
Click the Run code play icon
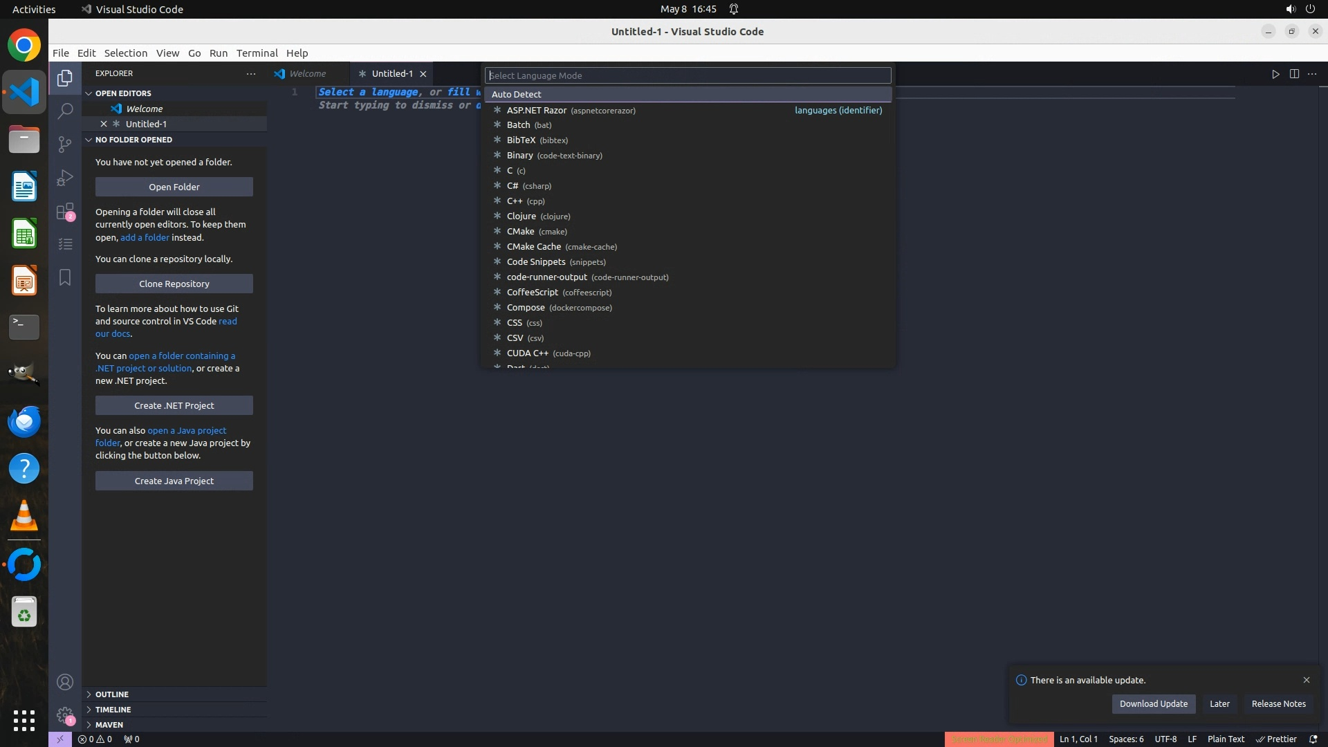point(1275,74)
